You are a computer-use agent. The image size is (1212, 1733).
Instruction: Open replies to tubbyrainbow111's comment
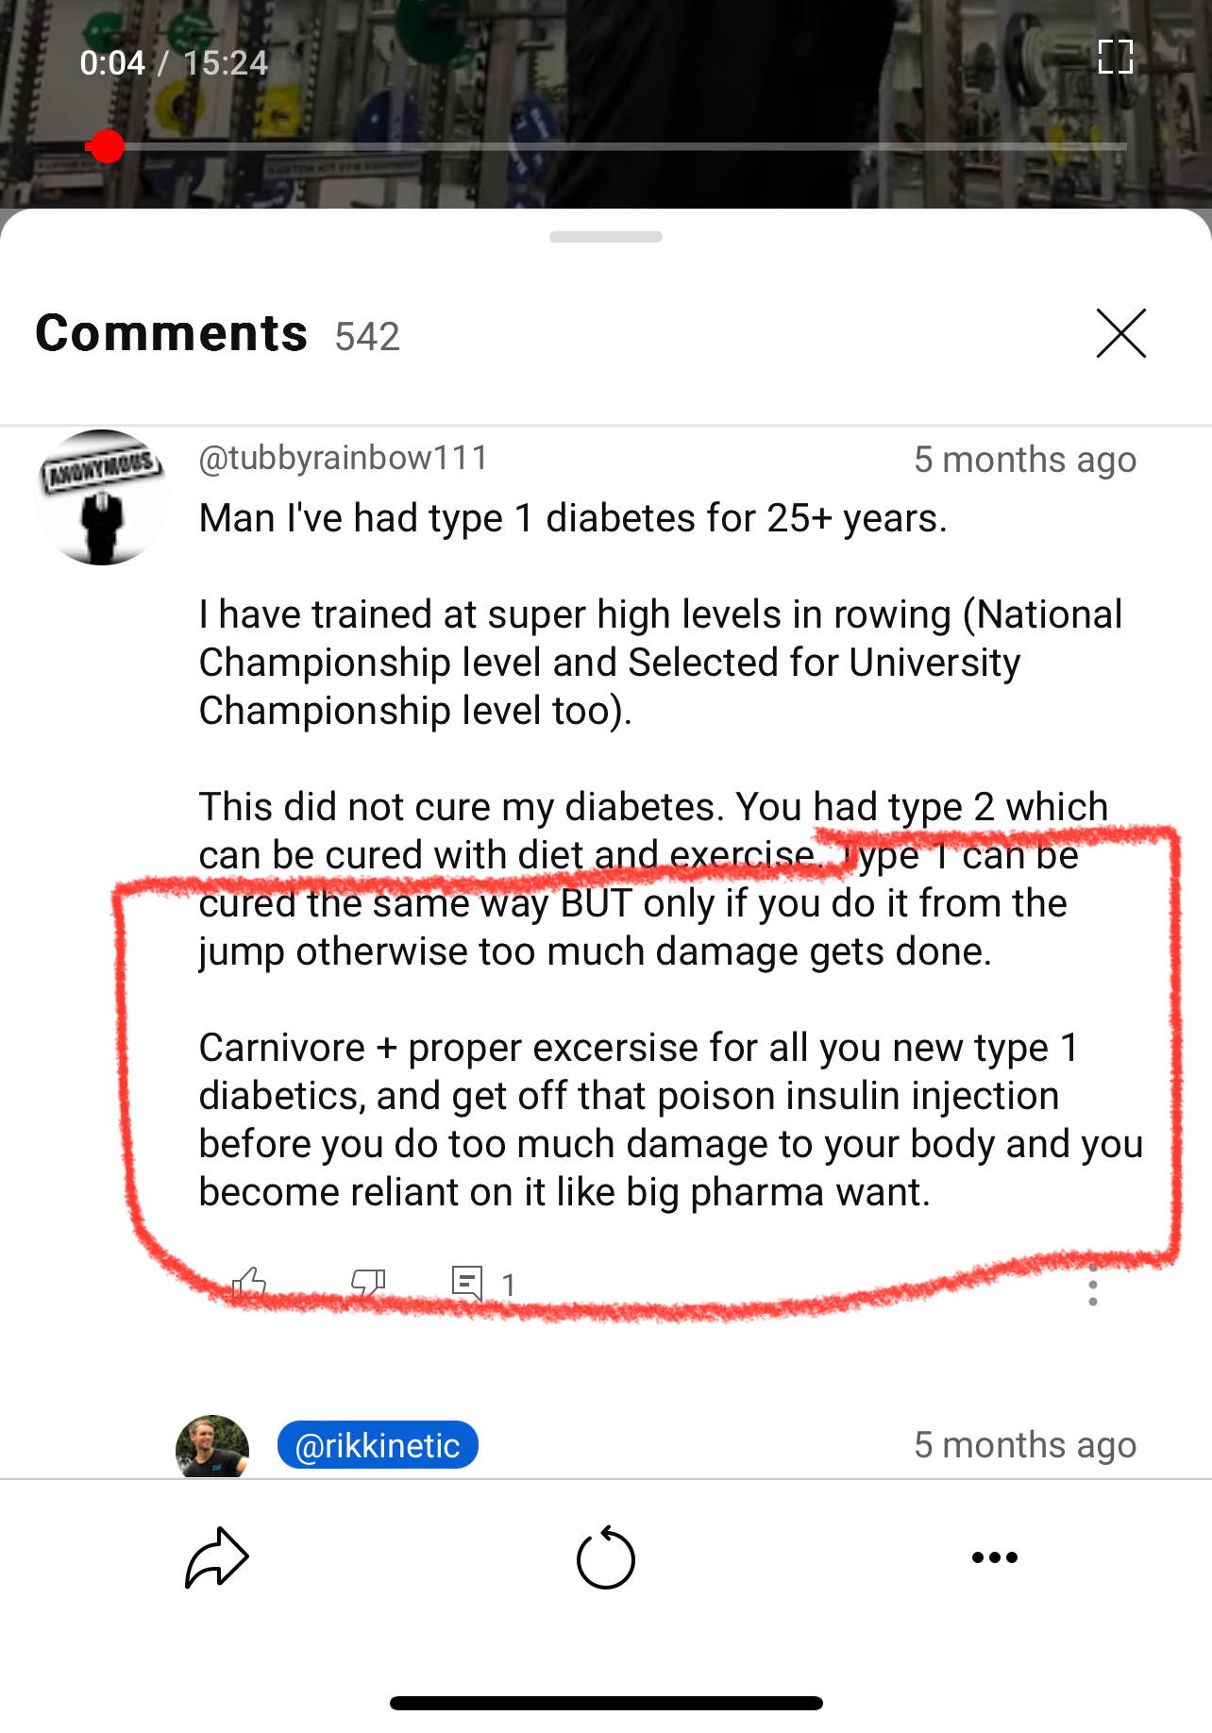[468, 1284]
